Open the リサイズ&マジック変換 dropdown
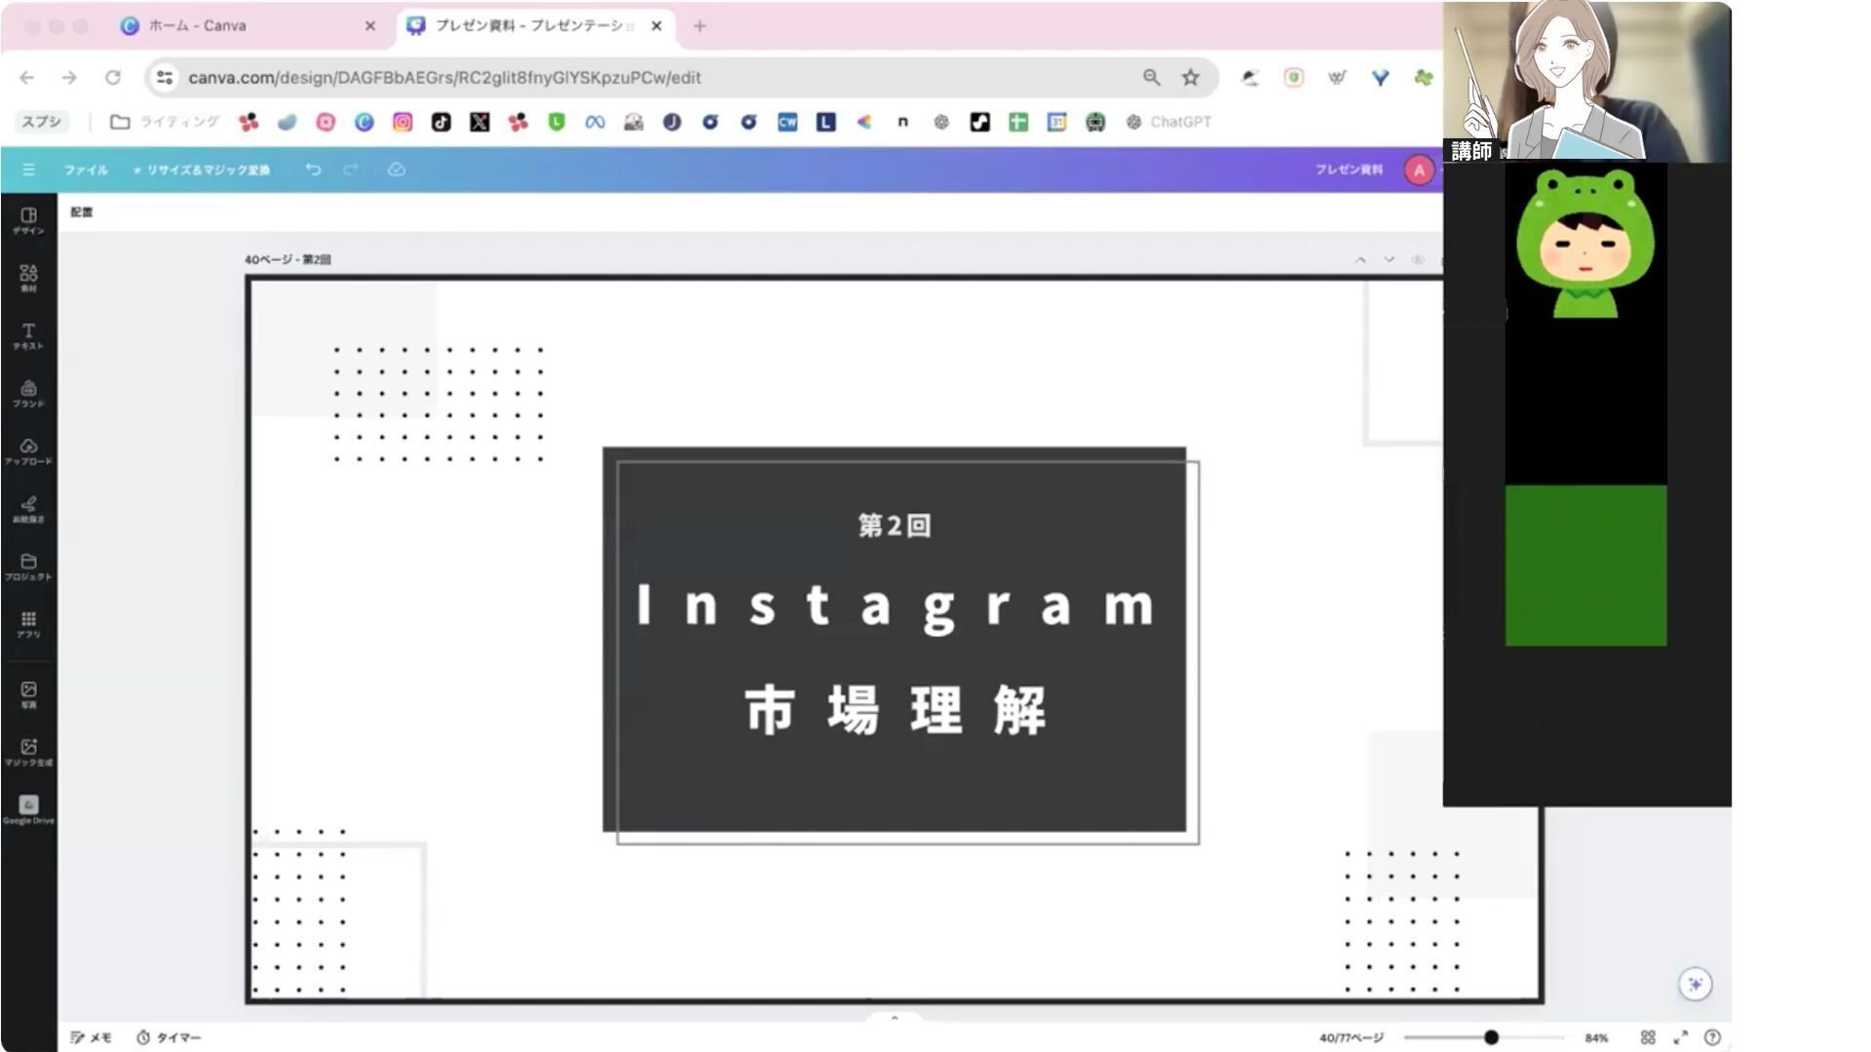The width and height of the screenshot is (1871, 1052). point(203,169)
